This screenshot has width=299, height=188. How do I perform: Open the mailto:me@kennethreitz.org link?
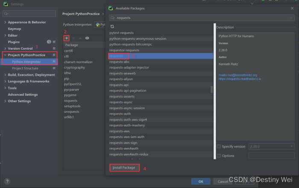[238, 75]
